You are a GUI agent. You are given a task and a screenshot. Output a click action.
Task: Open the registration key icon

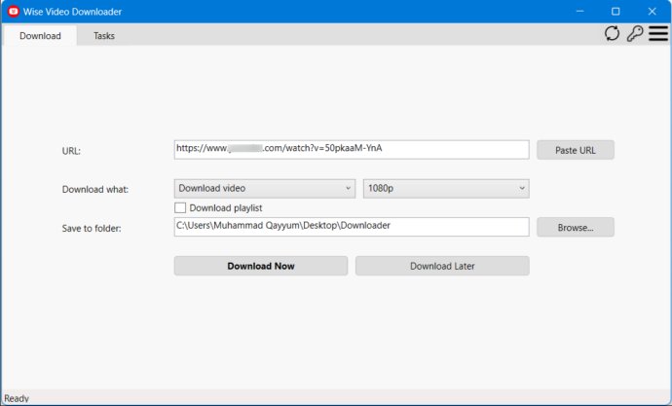(635, 33)
